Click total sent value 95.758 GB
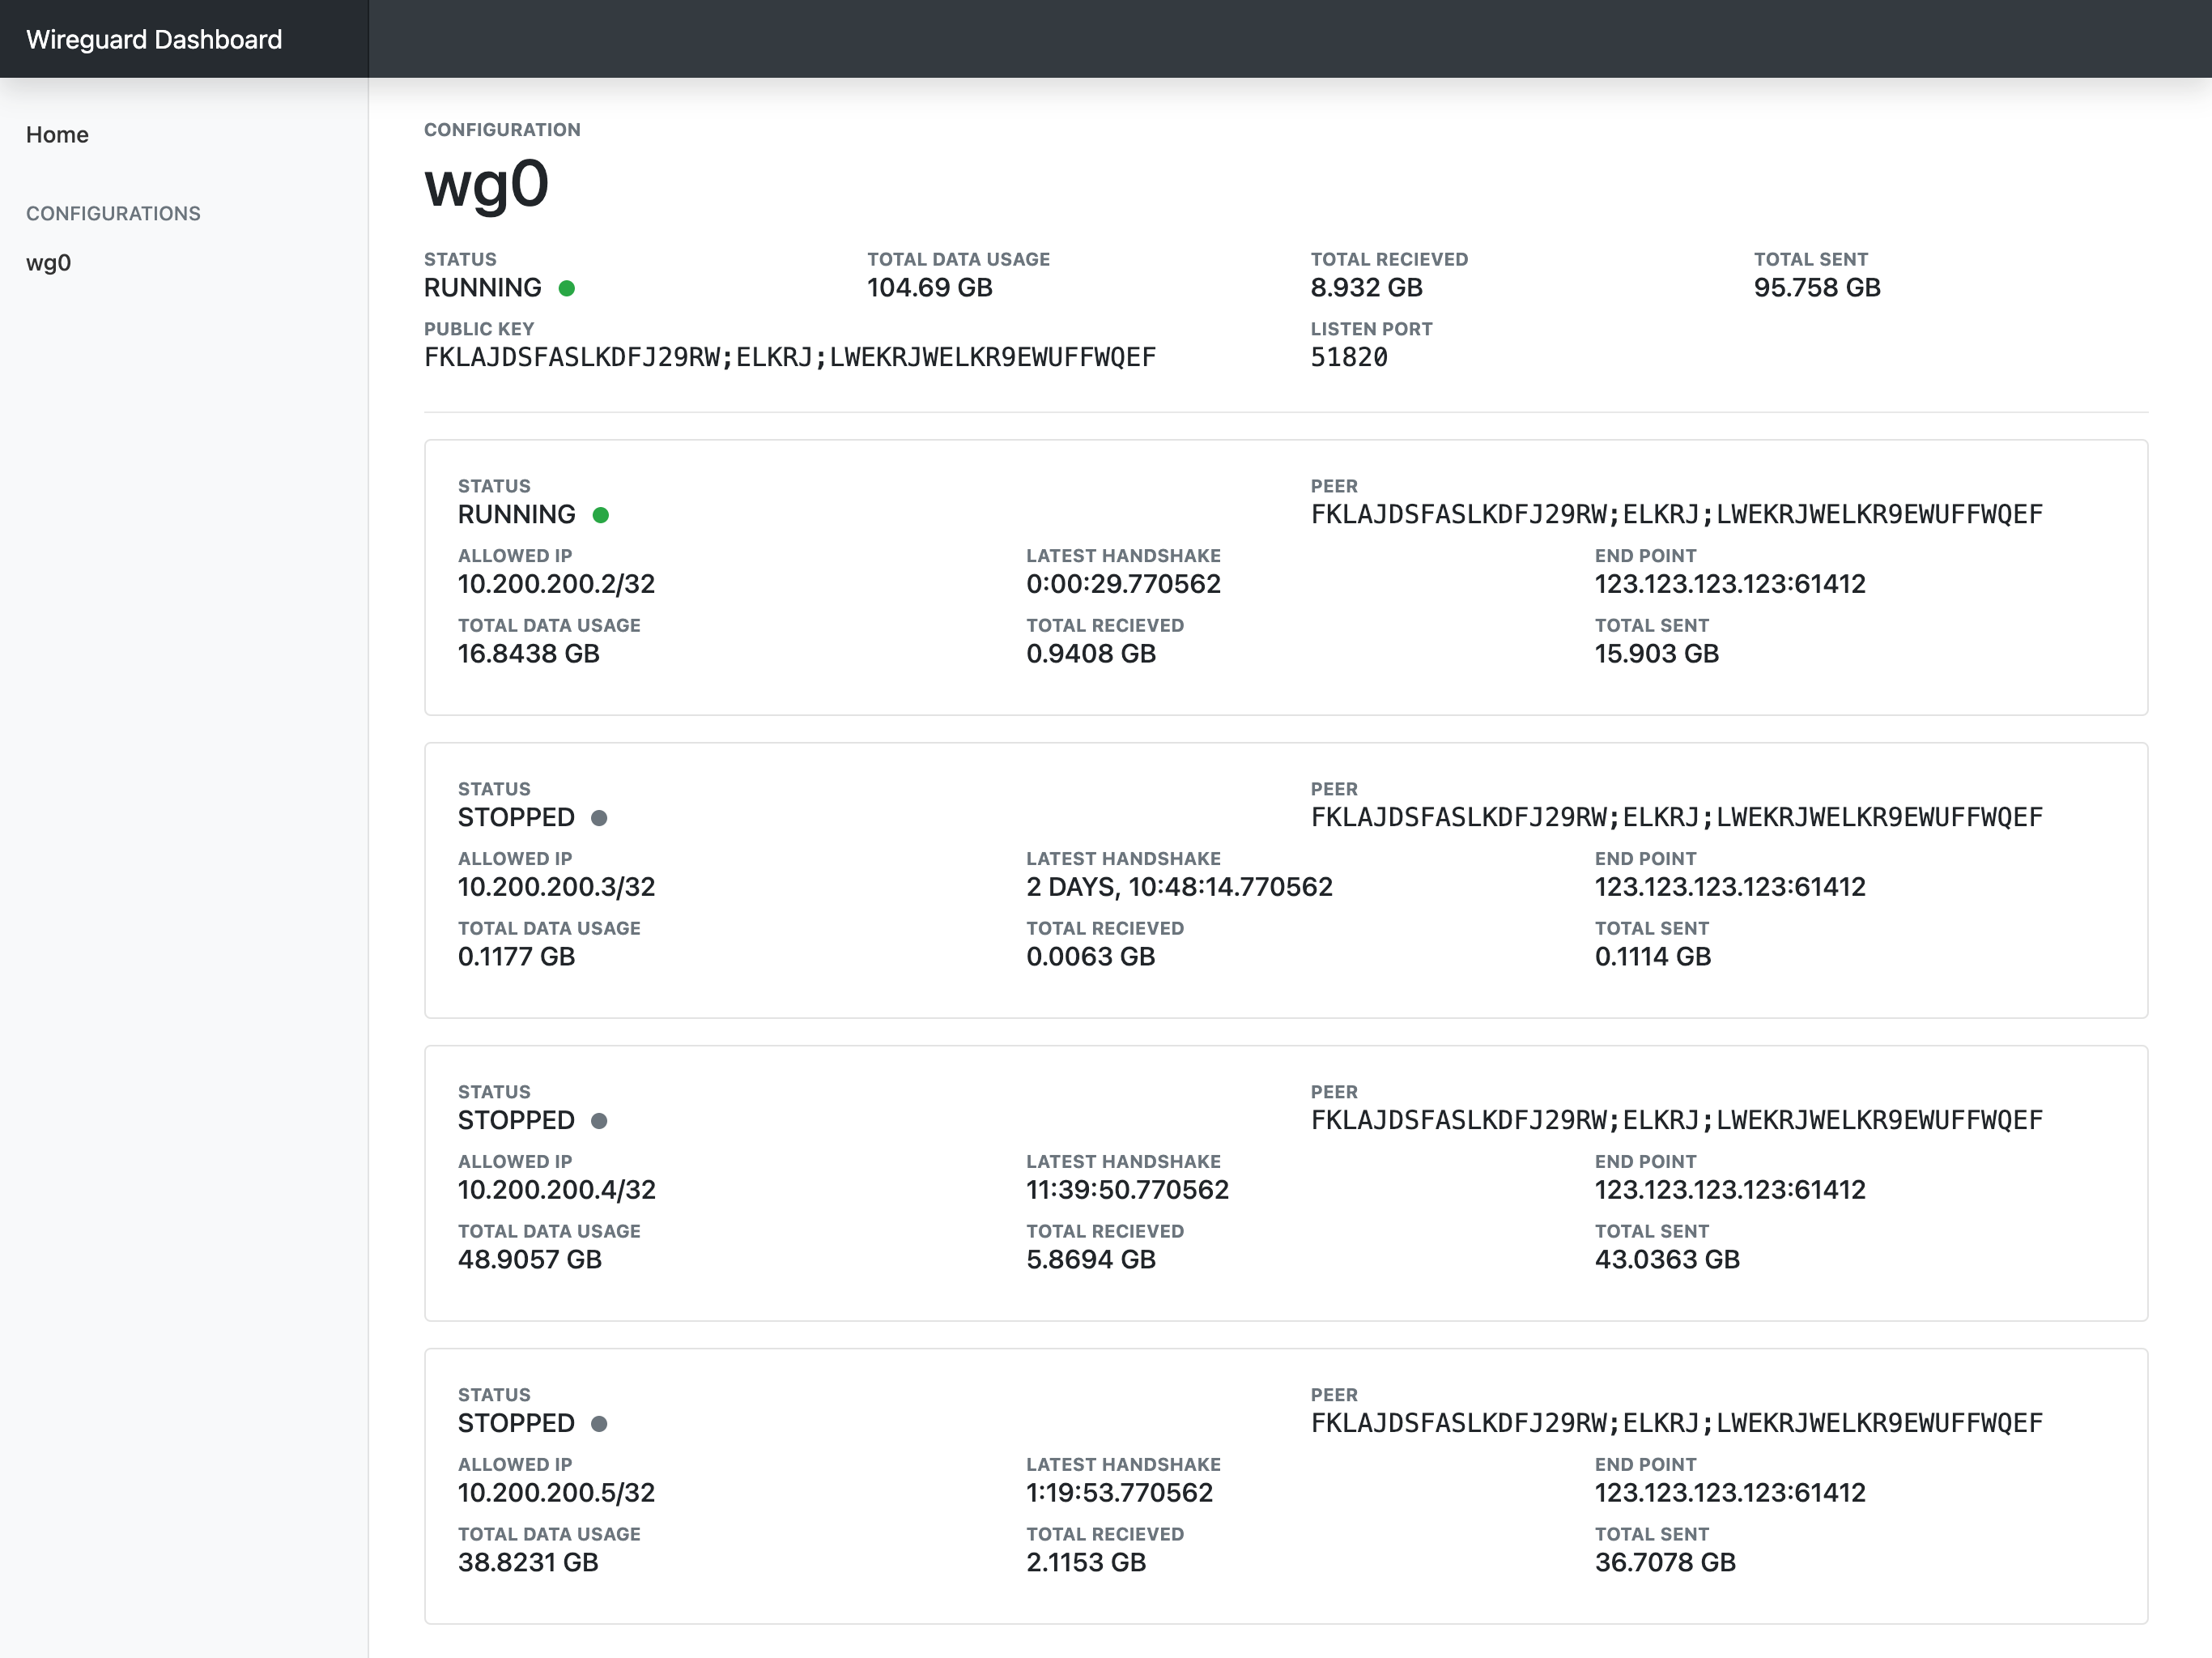The image size is (2212, 1658). pos(1816,288)
